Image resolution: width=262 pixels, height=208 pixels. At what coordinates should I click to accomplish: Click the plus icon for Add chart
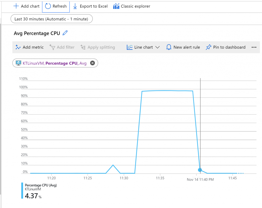pyautogui.click(x=16, y=6)
